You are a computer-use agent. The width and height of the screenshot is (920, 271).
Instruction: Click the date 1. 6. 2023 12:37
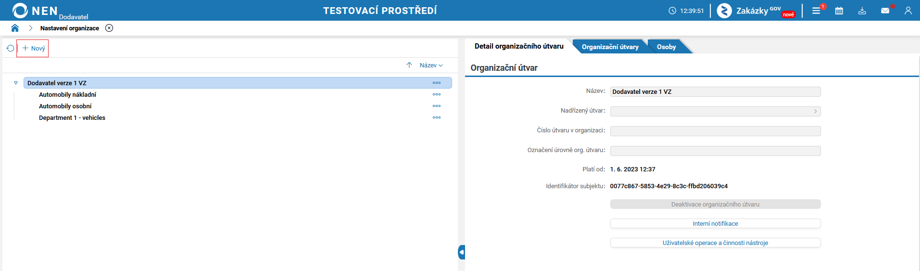632,169
